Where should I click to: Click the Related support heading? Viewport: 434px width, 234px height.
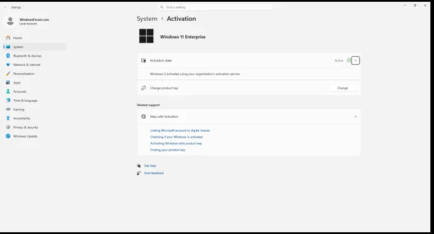[148, 105]
